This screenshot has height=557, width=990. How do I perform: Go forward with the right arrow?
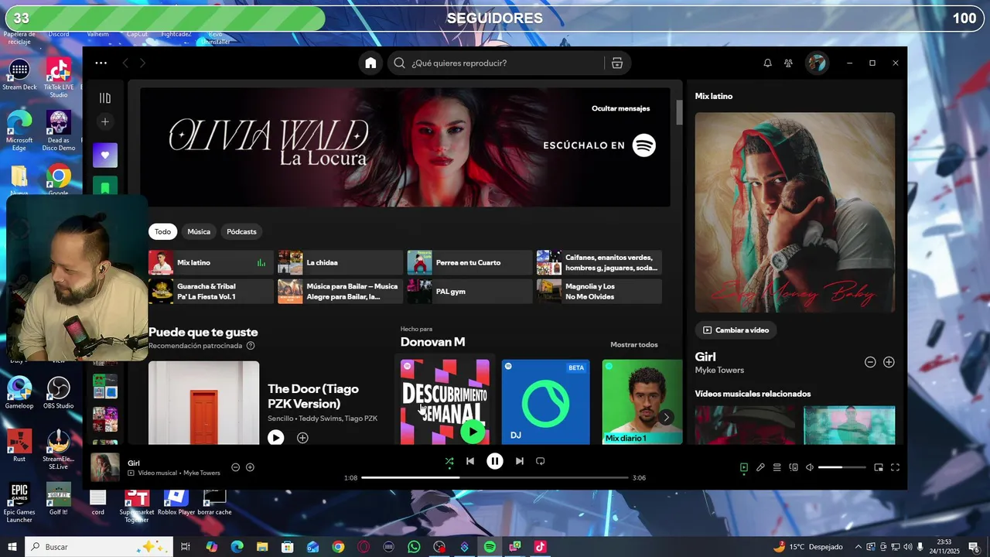tap(142, 63)
